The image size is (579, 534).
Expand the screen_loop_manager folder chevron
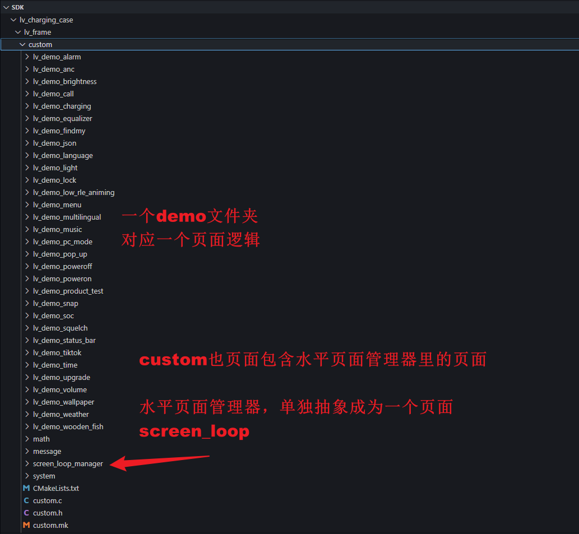point(27,463)
